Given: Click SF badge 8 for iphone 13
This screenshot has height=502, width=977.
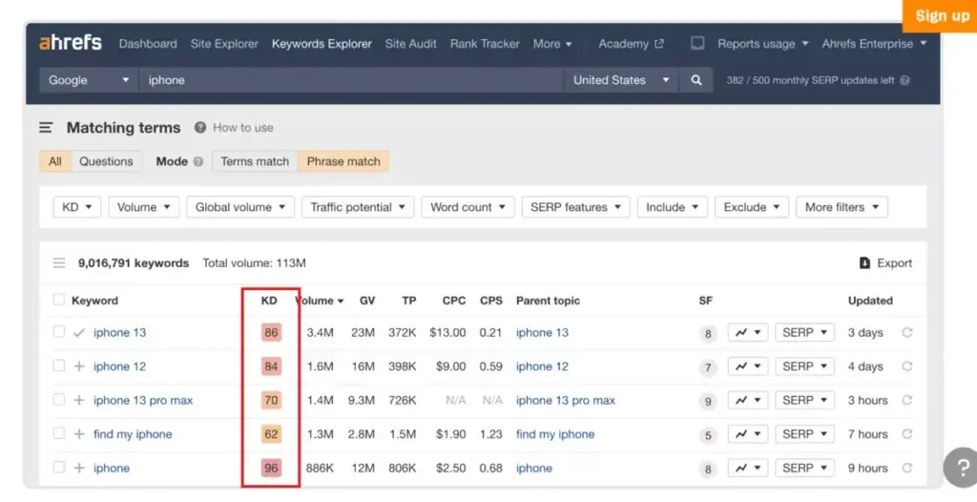Looking at the screenshot, I should coord(708,334).
